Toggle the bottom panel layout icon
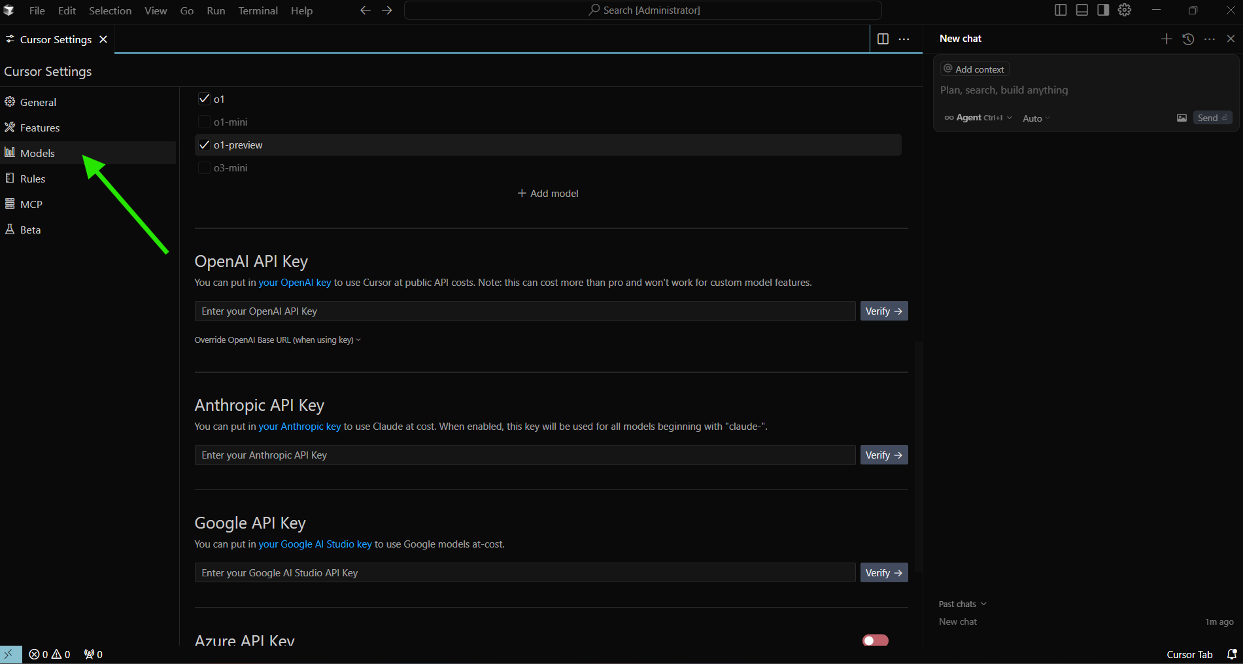Image resolution: width=1243 pixels, height=664 pixels. point(1081,10)
